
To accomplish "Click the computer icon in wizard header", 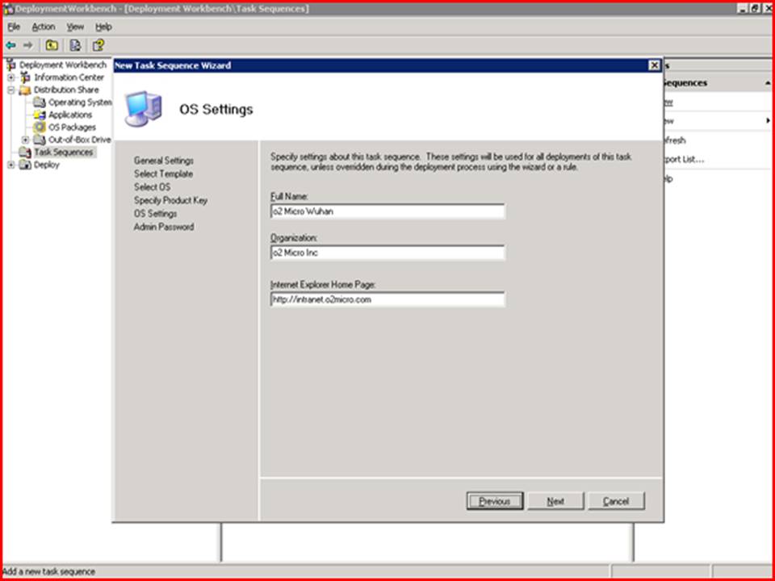I will click(144, 109).
